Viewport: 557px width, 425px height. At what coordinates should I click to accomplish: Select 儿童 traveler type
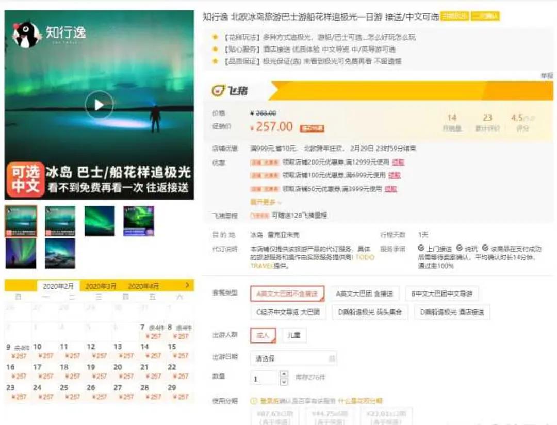point(294,335)
